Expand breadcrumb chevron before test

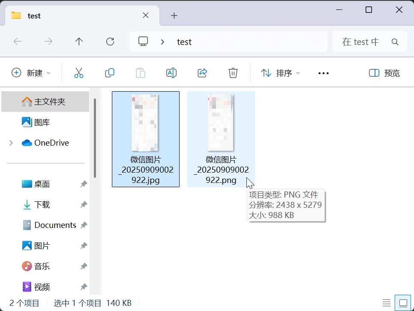(x=163, y=42)
